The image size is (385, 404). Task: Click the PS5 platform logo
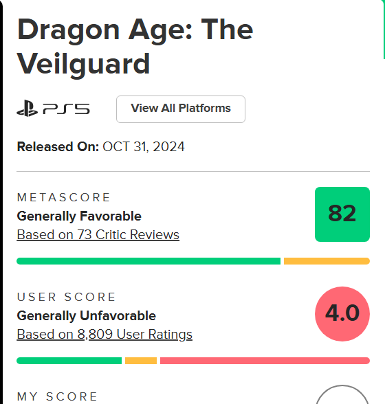(53, 109)
